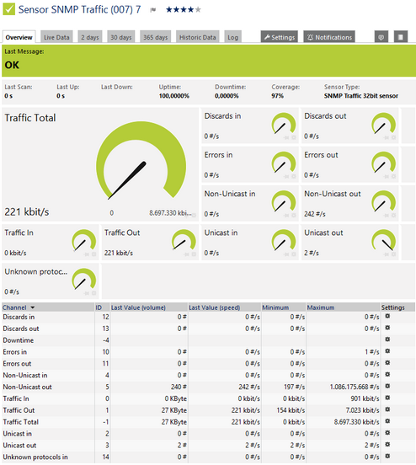
Task: Click the Traffic In gauge dial
Action: 84,241
